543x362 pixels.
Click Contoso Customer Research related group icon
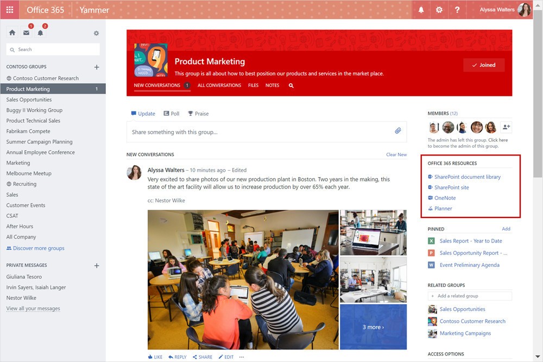tap(432, 321)
